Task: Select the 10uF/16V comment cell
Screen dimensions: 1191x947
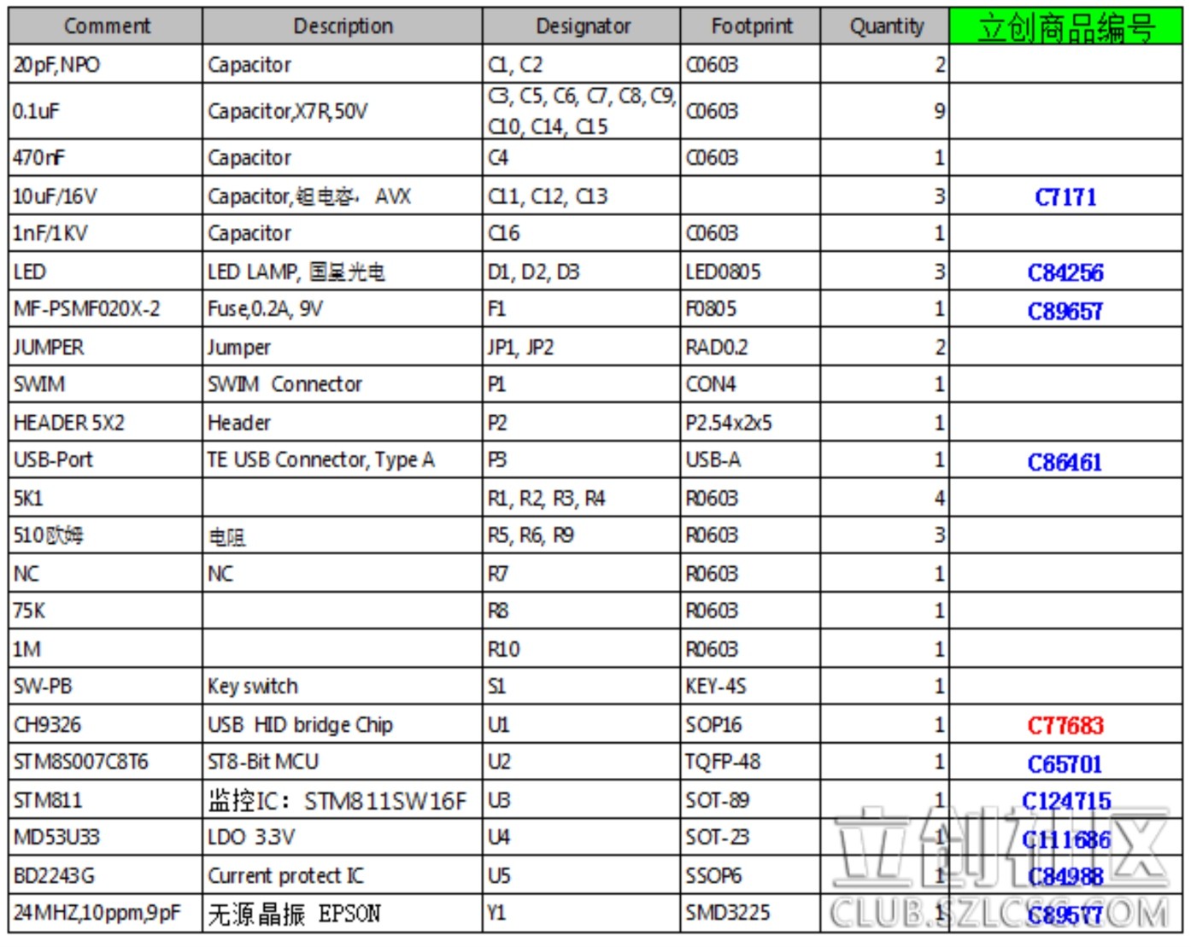Action: (106, 196)
